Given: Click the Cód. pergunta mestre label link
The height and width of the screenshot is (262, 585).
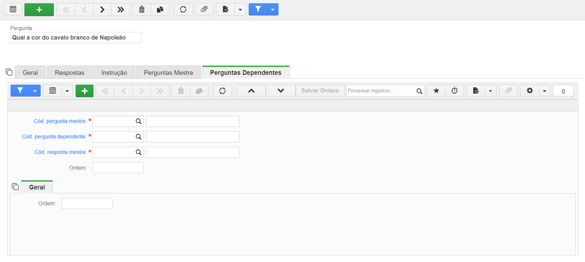Looking at the screenshot, I should pos(60,121).
